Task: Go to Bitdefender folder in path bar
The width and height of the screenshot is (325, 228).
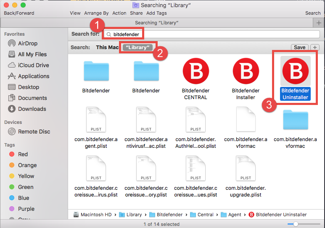Action: click(166, 215)
